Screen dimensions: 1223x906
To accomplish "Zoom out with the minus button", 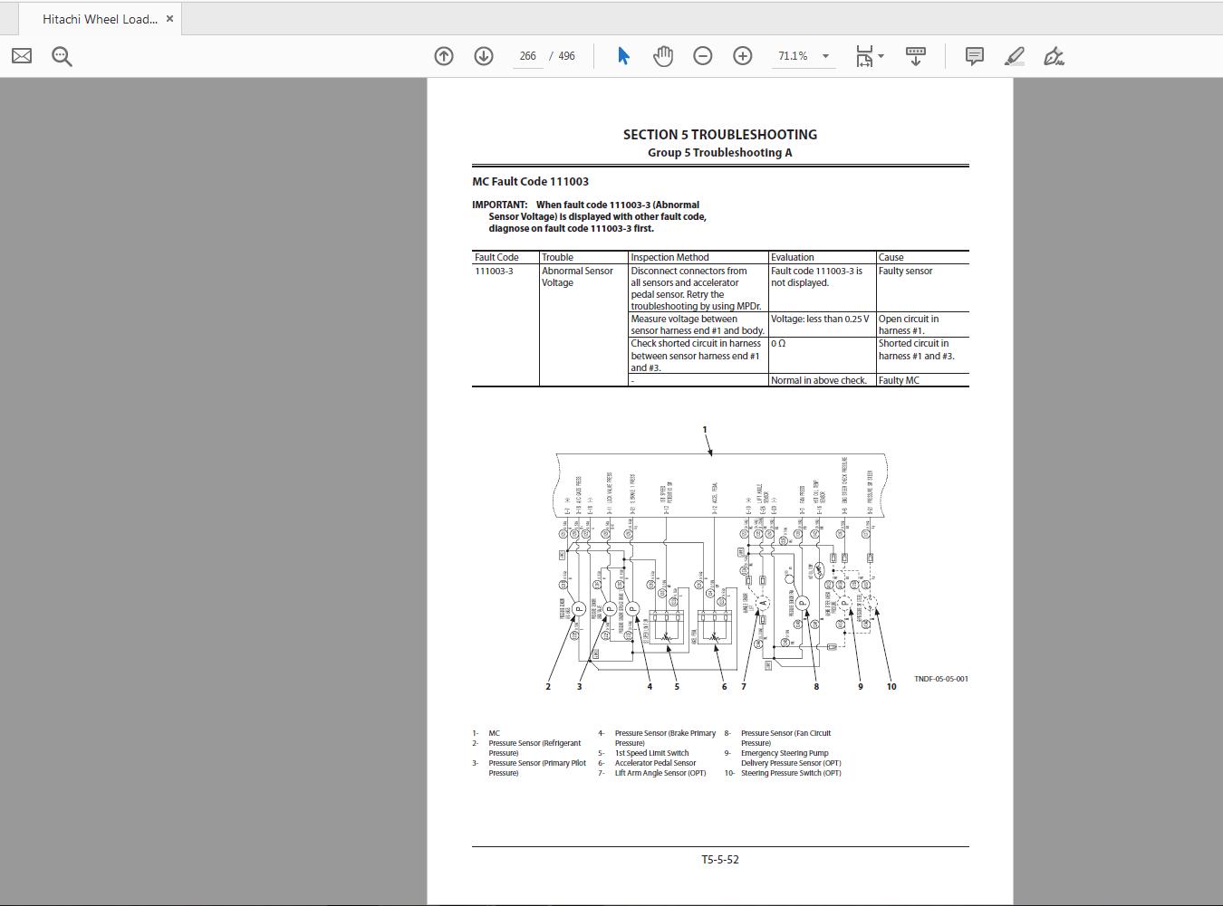I will pyautogui.click(x=703, y=56).
